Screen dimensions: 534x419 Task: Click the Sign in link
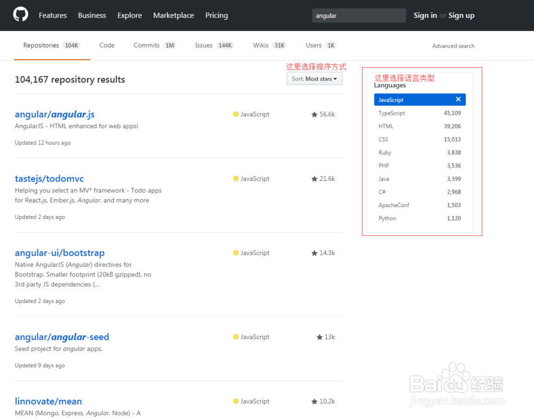pos(425,15)
